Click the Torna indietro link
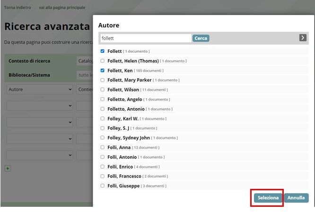The image size is (315, 212). click(x=17, y=8)
